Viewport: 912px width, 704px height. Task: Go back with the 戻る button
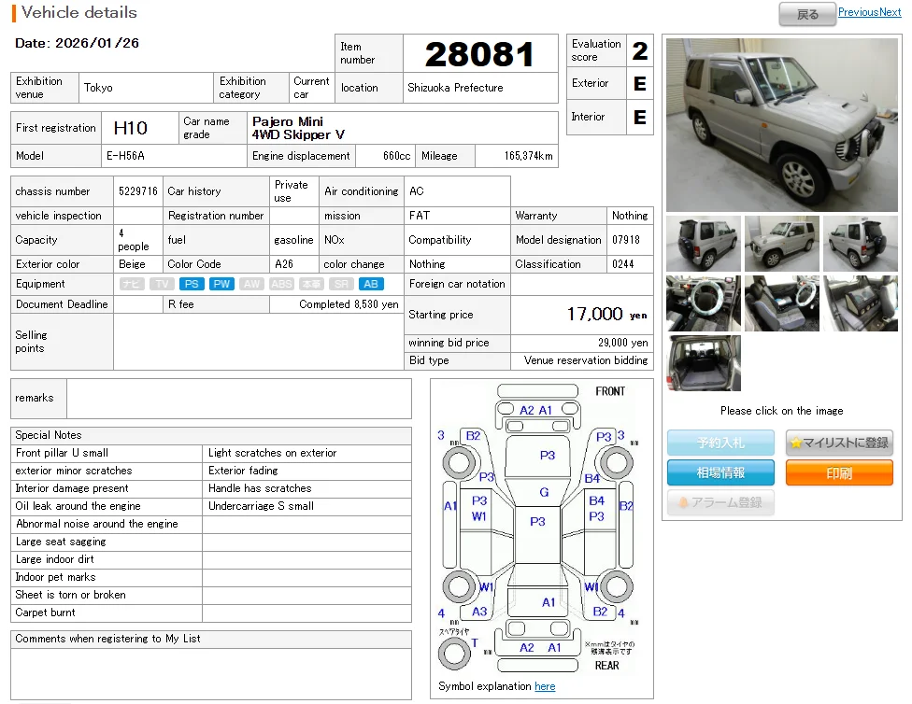[x=807, y=14]
